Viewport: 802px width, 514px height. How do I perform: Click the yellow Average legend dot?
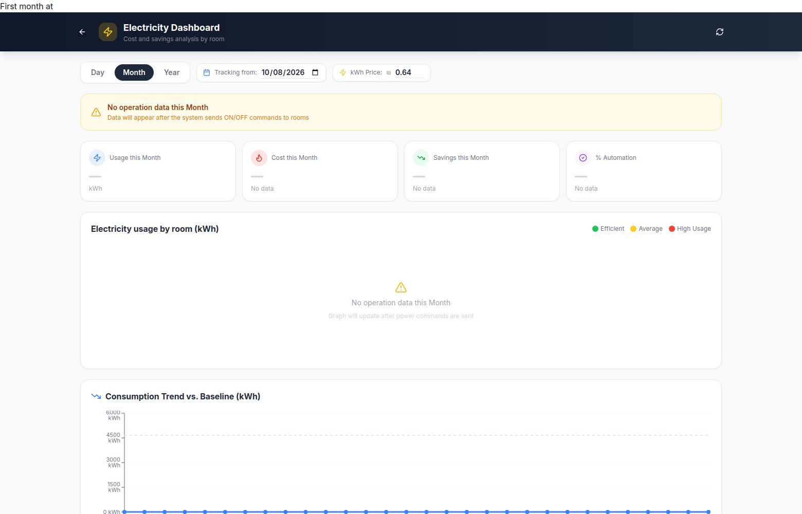[x=633, y=229]
